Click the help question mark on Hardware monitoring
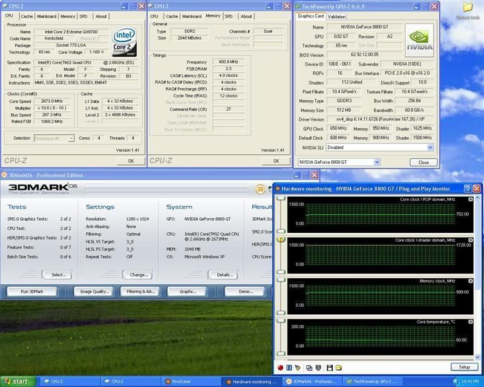 pos(467,189)
